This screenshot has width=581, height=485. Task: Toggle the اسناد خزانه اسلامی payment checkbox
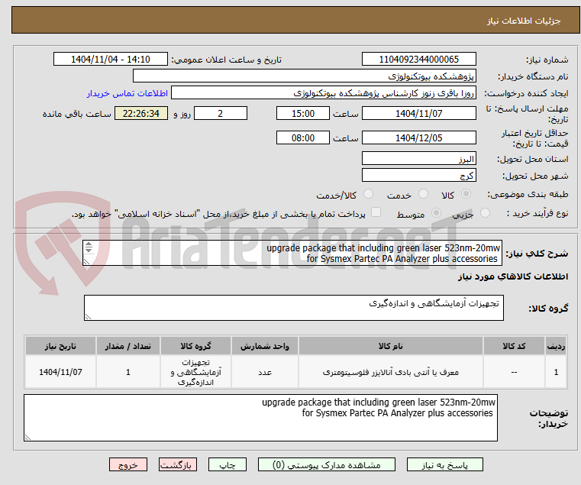click(376, 212)
